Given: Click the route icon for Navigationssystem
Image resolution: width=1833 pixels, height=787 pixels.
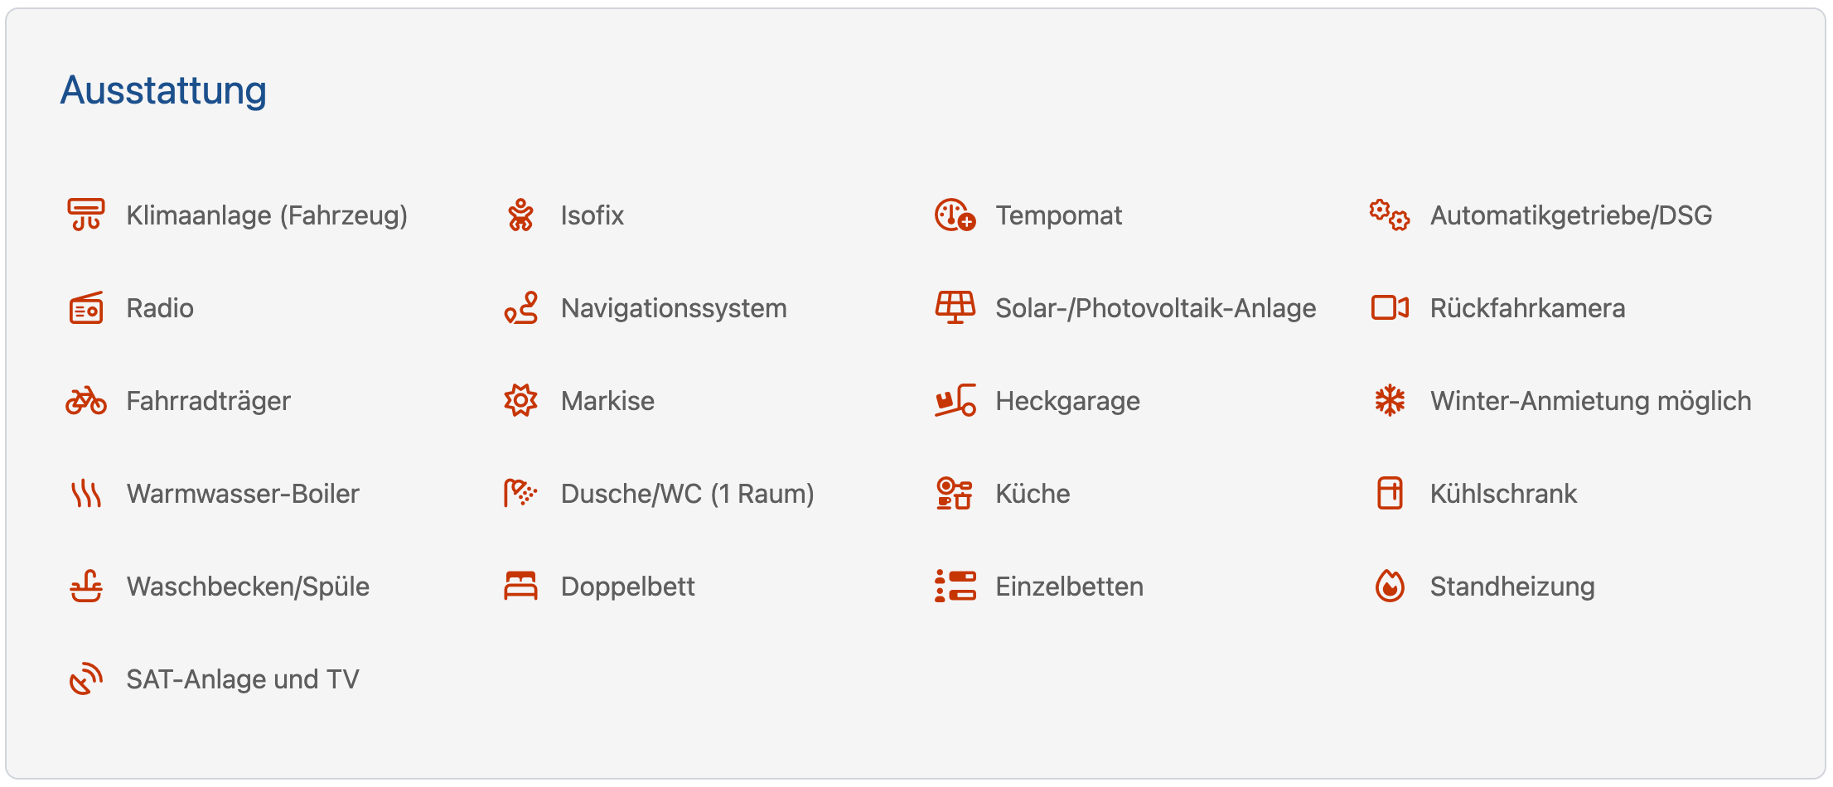Looking at the screenshot, I should pyautogui.click(x=520, y=308).
